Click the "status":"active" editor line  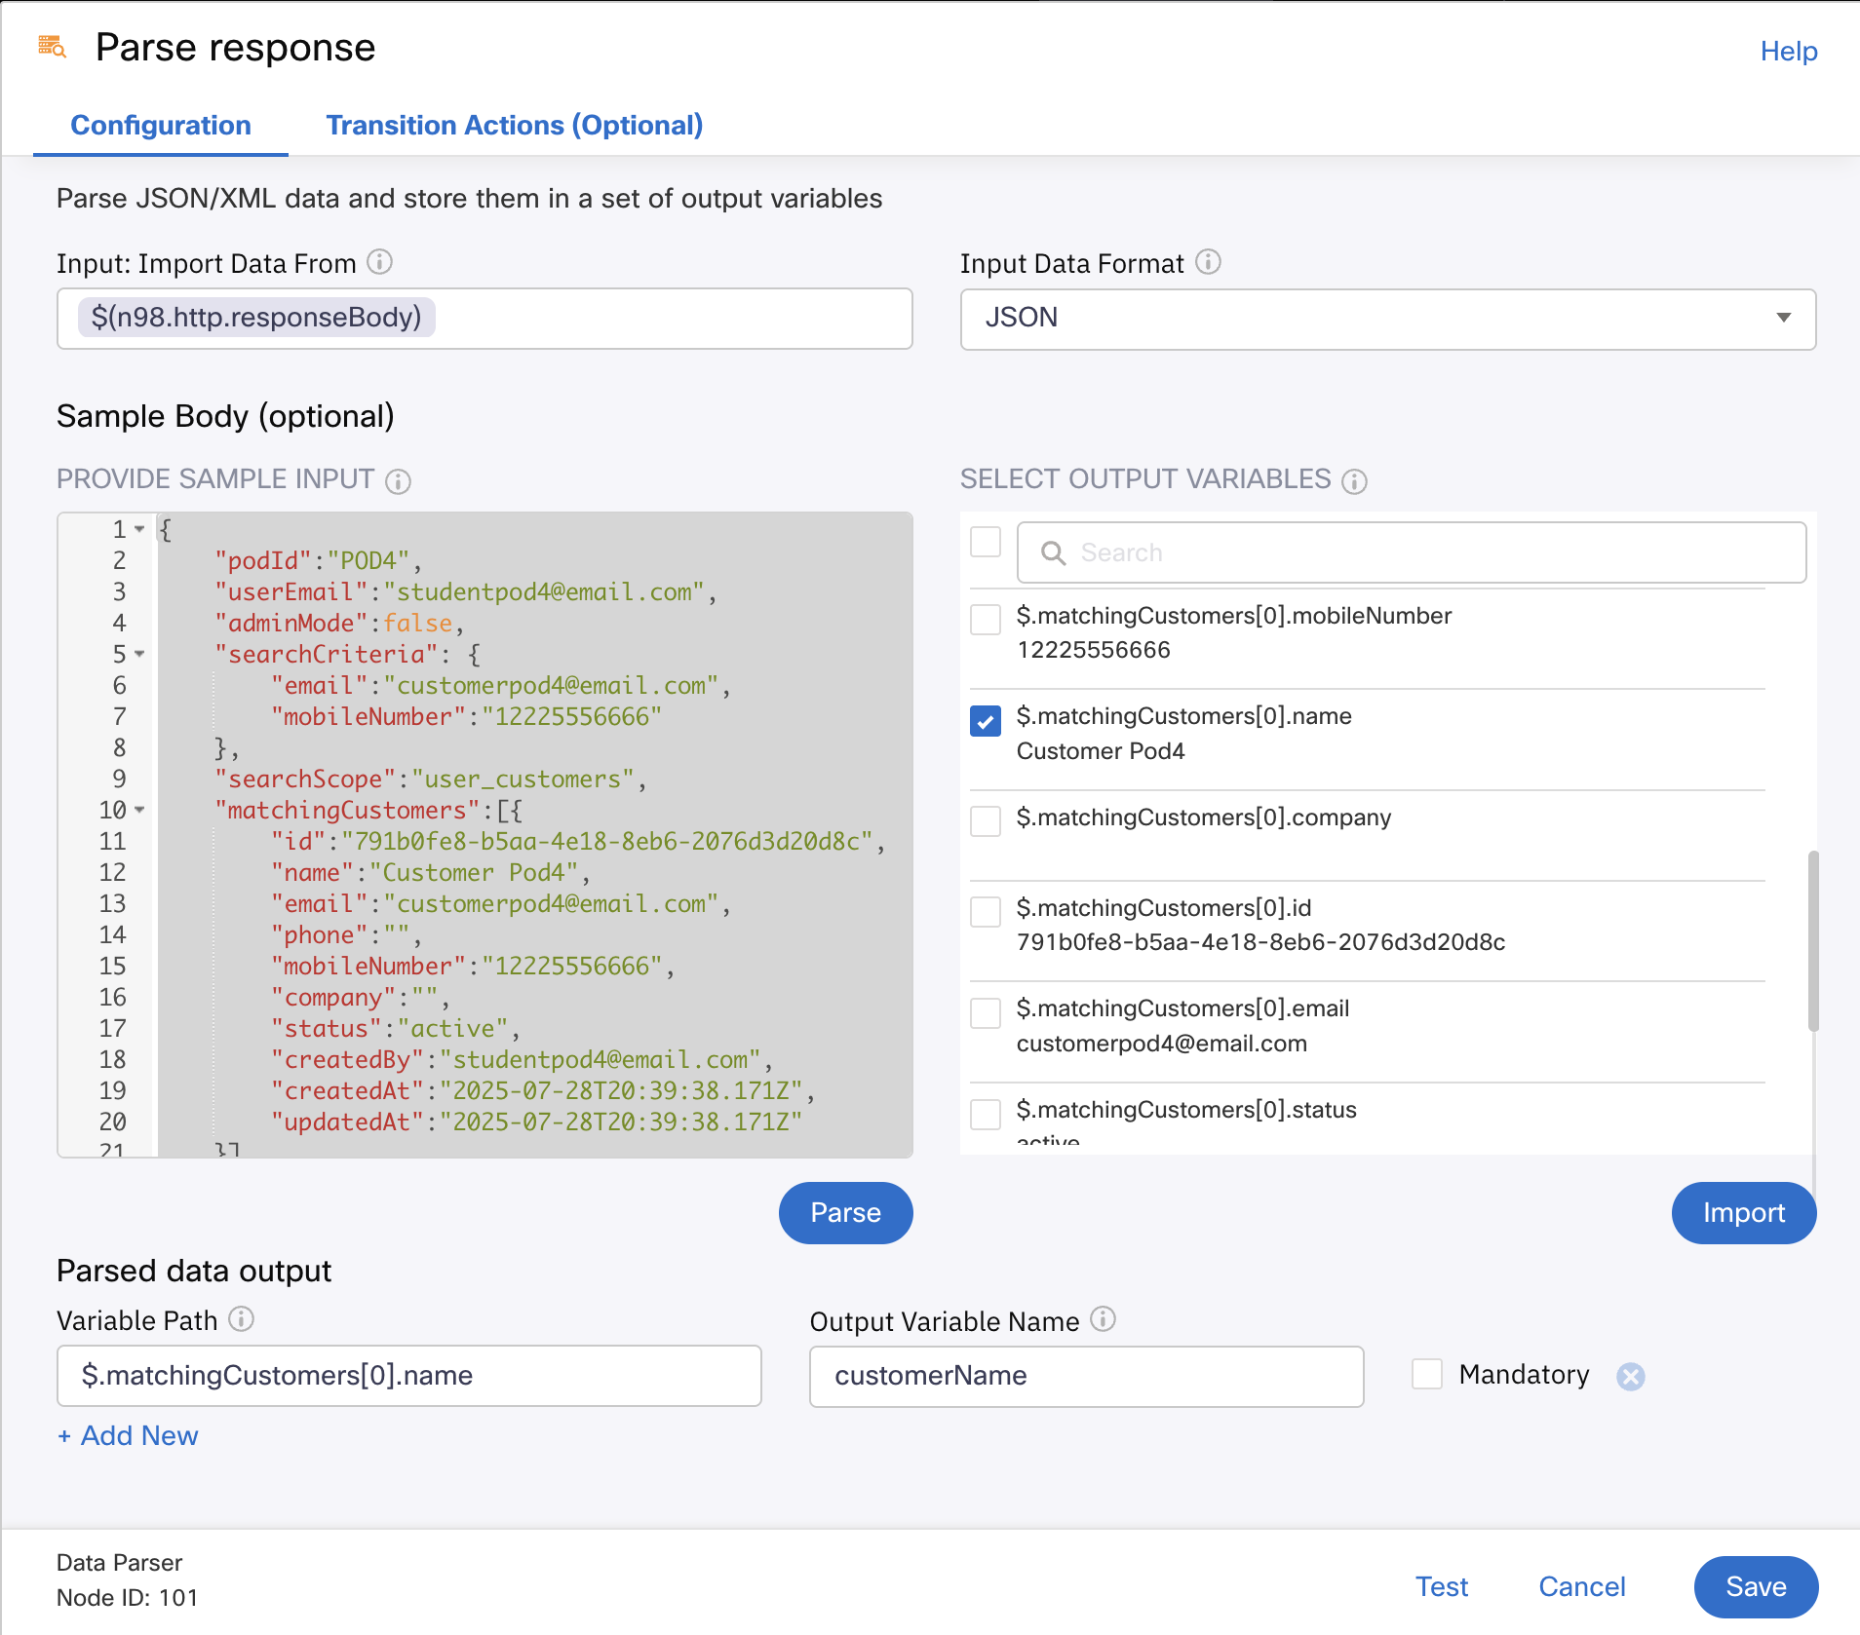click(396, 1028)
